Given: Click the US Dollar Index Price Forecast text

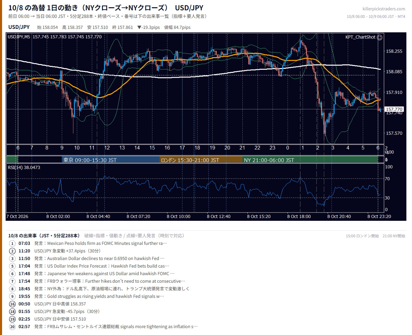Looking at the screenshot, I should point(102,266).
